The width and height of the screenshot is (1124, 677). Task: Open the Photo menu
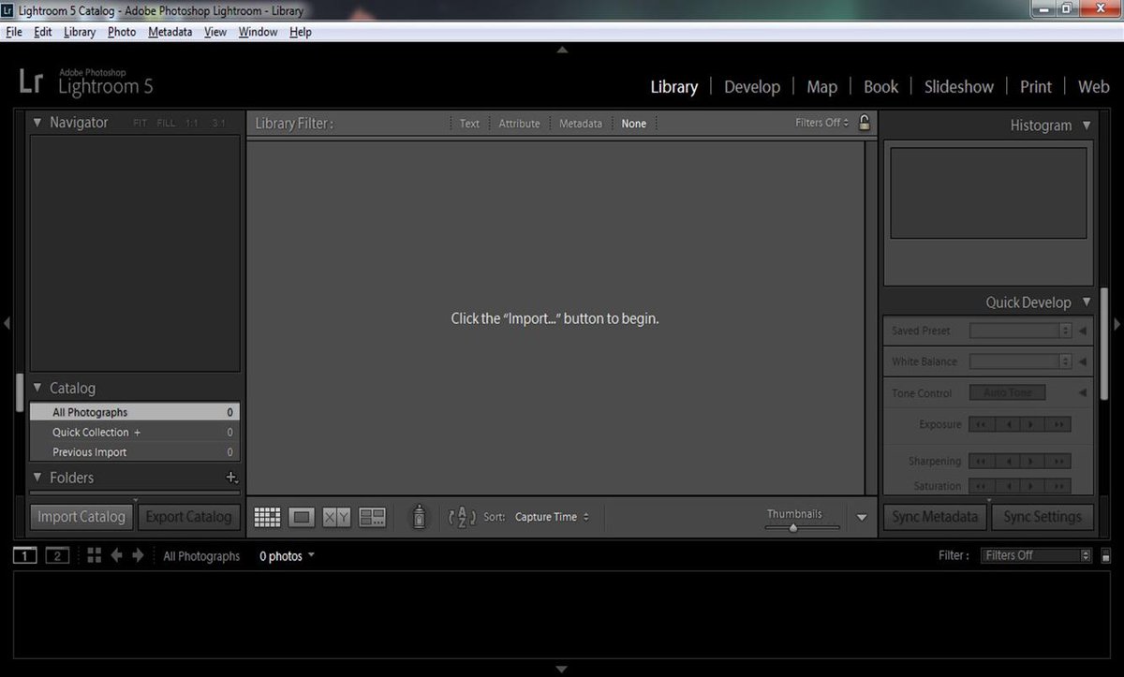122,32
